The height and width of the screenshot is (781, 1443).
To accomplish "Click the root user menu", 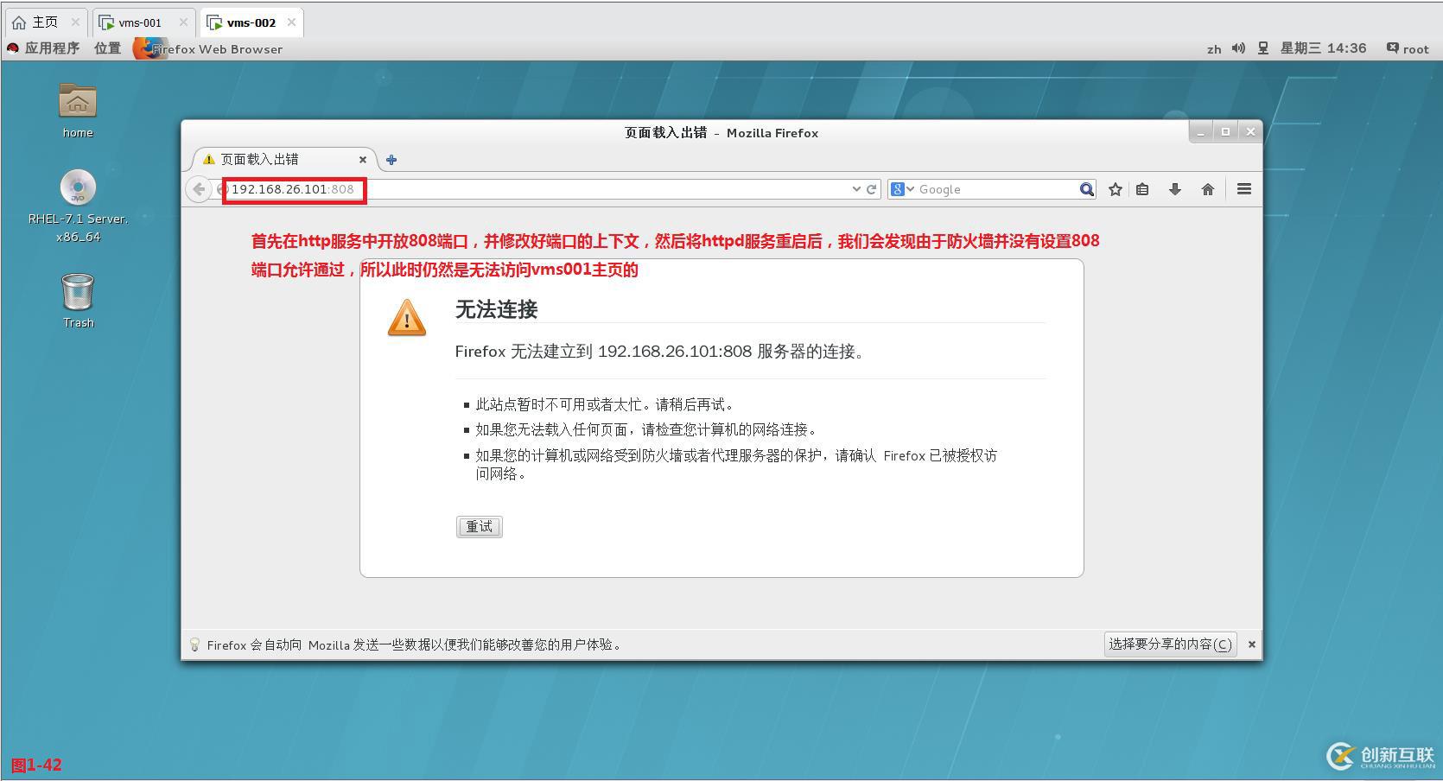I will [1414, 48].
